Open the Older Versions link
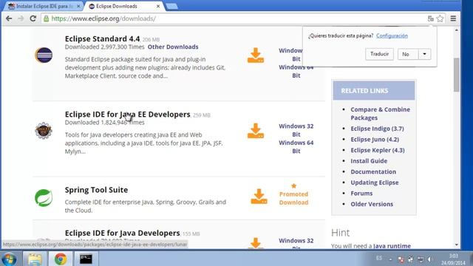473x266 pixels. point(372,204)
